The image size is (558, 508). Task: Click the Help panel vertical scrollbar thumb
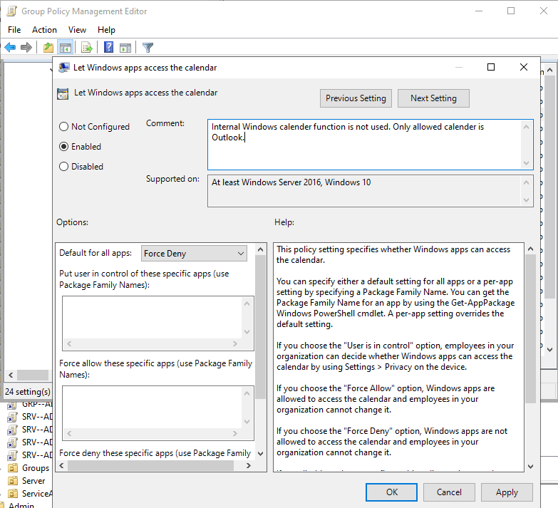click(x=531, y=328)
